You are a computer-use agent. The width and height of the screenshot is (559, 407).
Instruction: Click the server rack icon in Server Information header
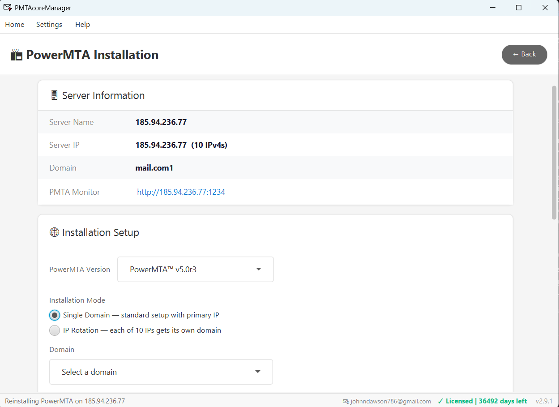click(54, 95)
